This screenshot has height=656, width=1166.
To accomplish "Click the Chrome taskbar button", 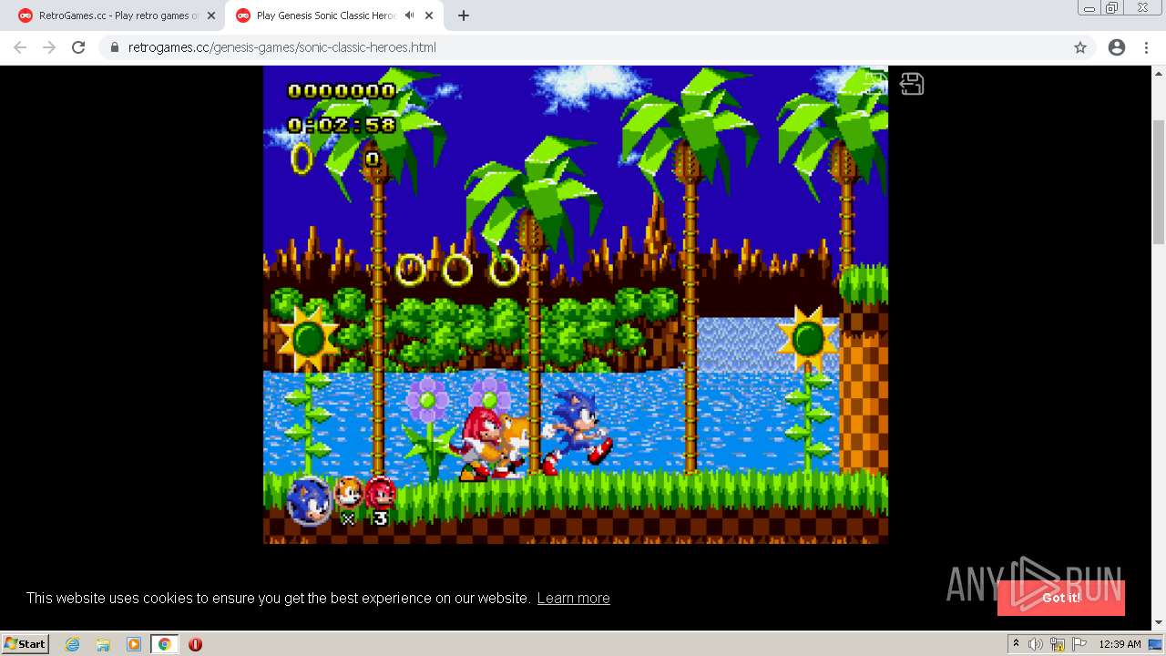I will (x=164, y=644).
